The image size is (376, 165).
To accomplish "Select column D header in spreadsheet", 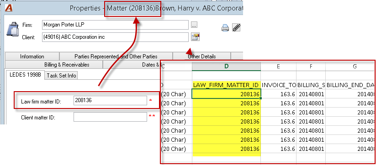I will pyautogui.click(x=226, y=67).
